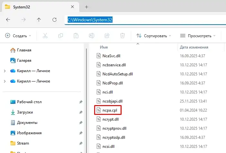Click the Cut scissors icon
The image size is (226, 153).
[45, 36]
